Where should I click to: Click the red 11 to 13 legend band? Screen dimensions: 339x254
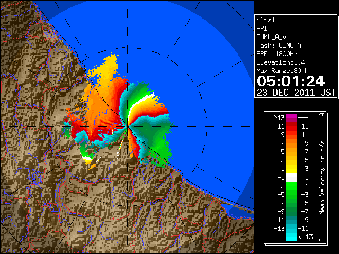coord(291,126)
